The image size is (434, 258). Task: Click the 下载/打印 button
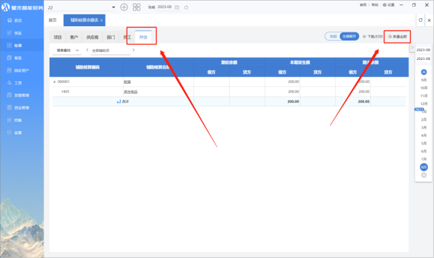click(373, 37)
